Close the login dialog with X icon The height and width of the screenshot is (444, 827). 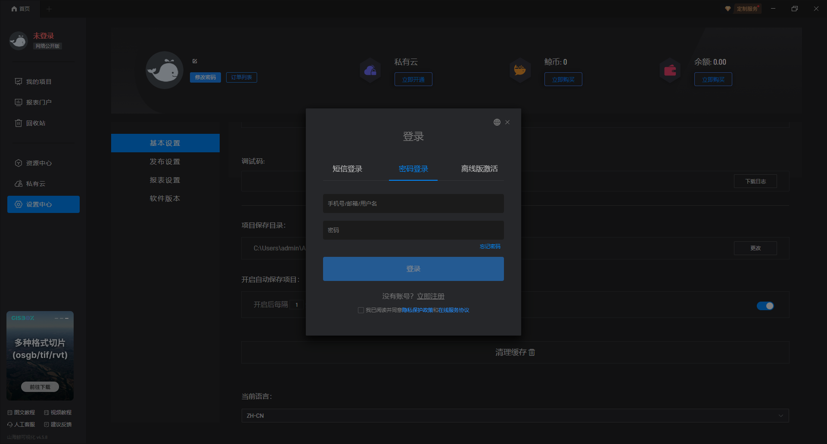tap(507, 122)
